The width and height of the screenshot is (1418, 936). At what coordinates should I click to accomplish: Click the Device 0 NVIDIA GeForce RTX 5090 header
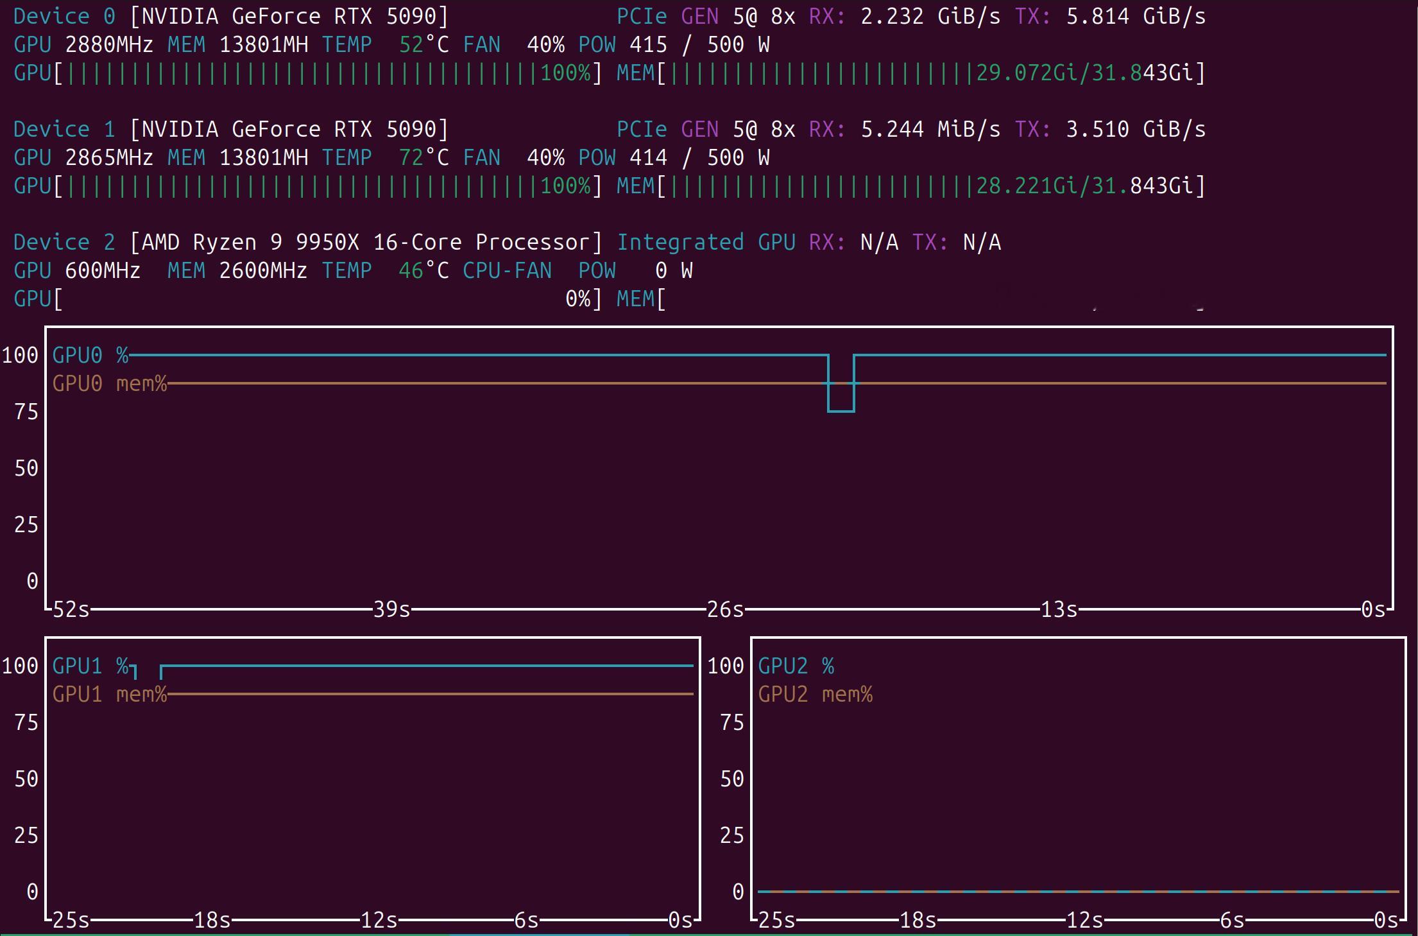click(x=231, y=17)
